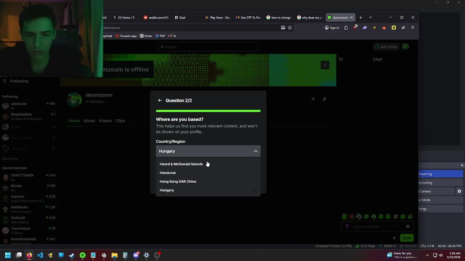
Task: Open Calculator from the taskbar
Action: coord(125,255)
